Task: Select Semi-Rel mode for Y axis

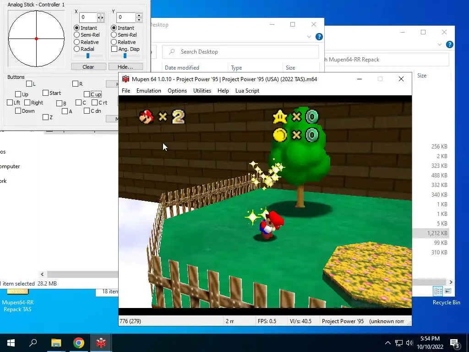Action: [114, 35]
